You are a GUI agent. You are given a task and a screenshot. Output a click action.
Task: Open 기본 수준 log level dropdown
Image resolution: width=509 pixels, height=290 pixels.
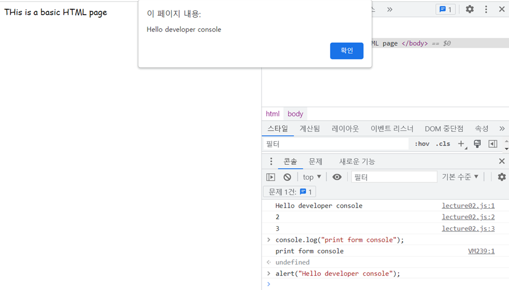coord(460,177)
